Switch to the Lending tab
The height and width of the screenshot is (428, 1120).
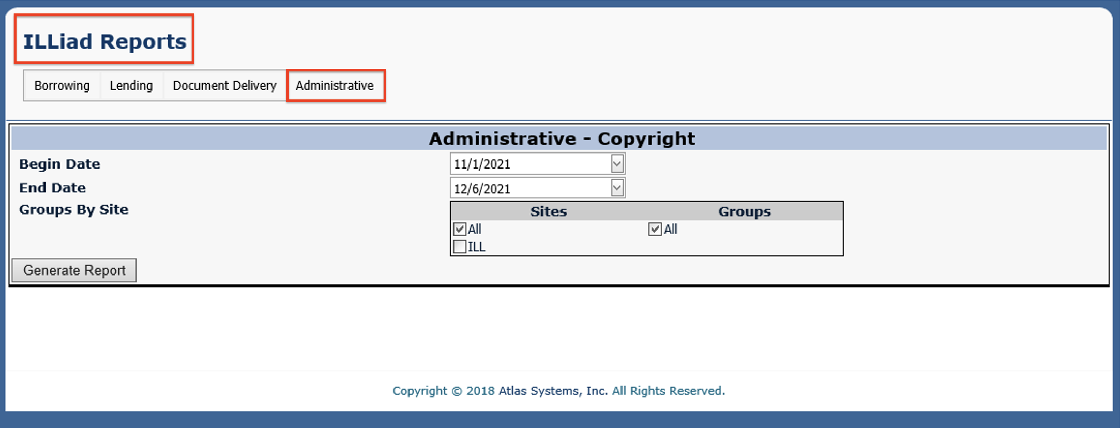(x=131, y=86)
